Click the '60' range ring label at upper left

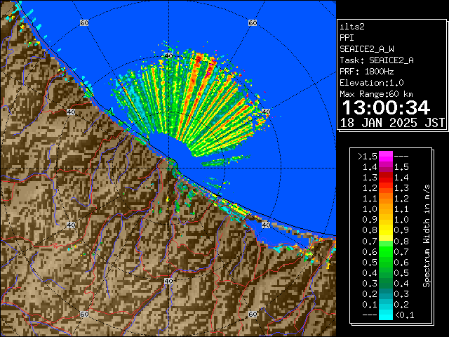tap(84, 22)
